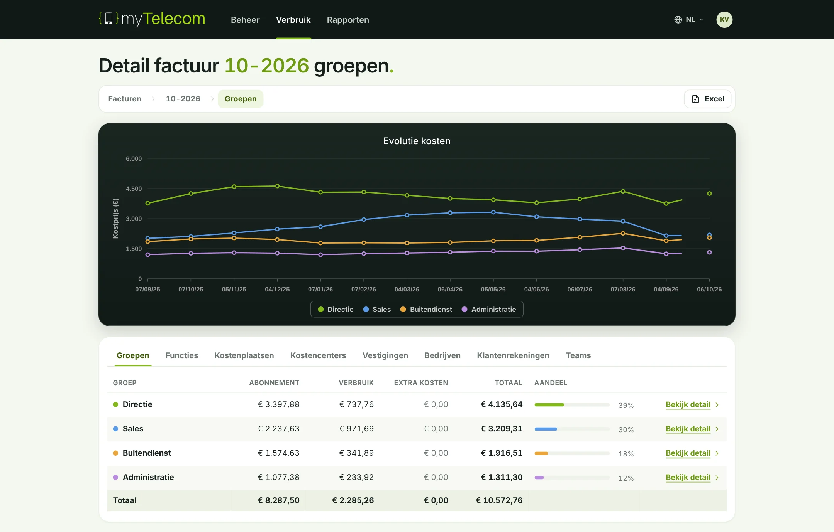Sort by the Abonnement column header
The width and height of the screenshot is (834, 532).
pos(274,383)
